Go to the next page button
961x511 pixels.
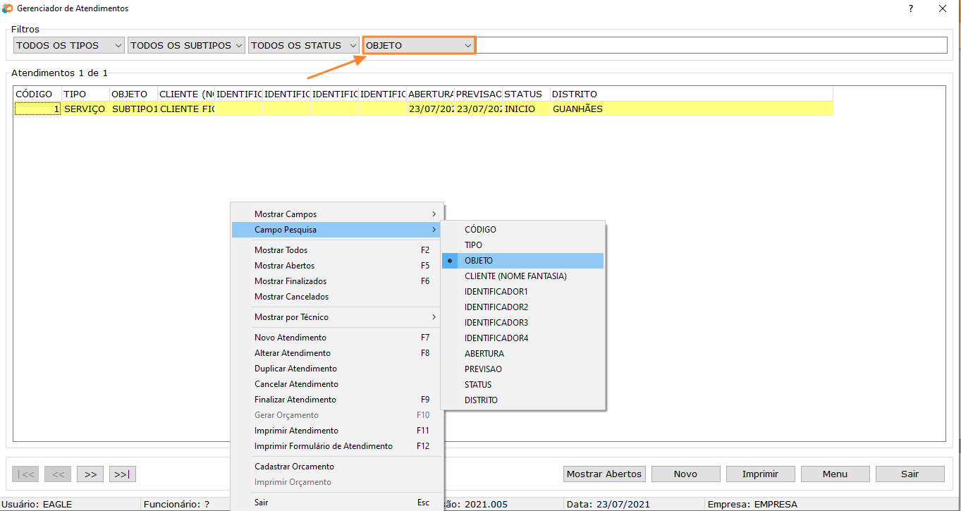[x=90, y=474]
